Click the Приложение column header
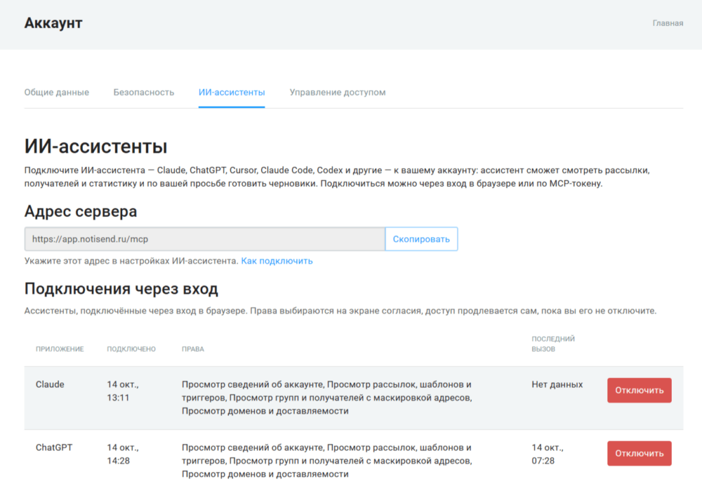The height and width of the screenshot is (491, 702). [60, 349]
